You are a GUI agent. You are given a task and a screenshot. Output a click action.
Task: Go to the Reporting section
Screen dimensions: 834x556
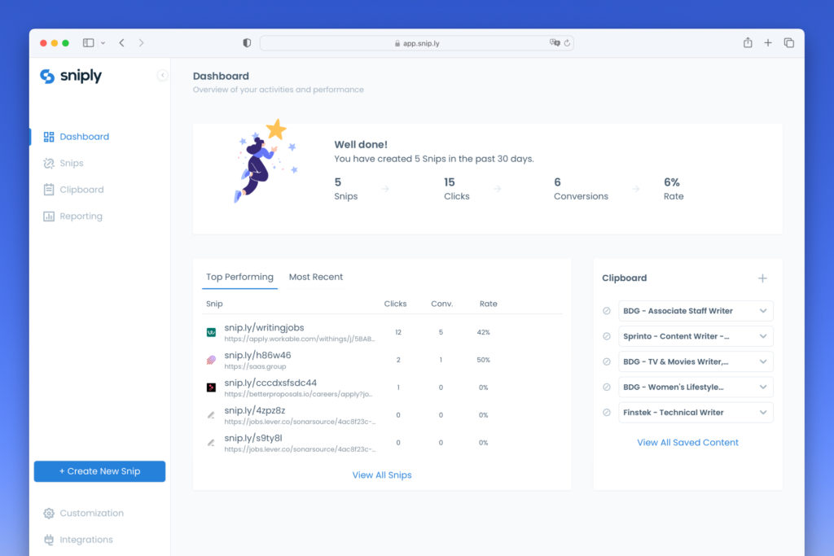[x=80, y=217]
